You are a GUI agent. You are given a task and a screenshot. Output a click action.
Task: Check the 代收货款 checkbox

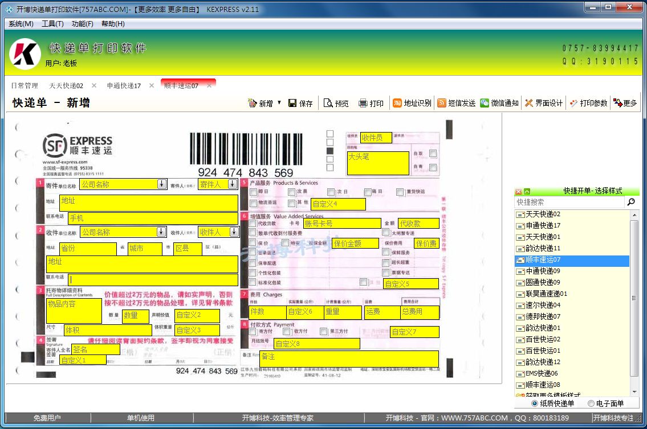coord(253,223)
